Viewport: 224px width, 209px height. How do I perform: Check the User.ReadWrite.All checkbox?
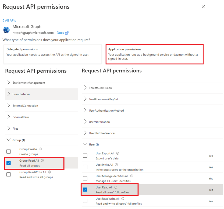[85, 201]
